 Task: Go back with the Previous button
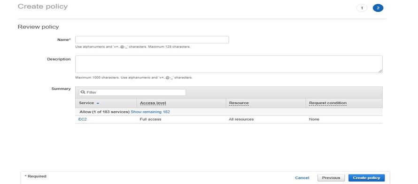pyautogui.click(x=331, y=178)
